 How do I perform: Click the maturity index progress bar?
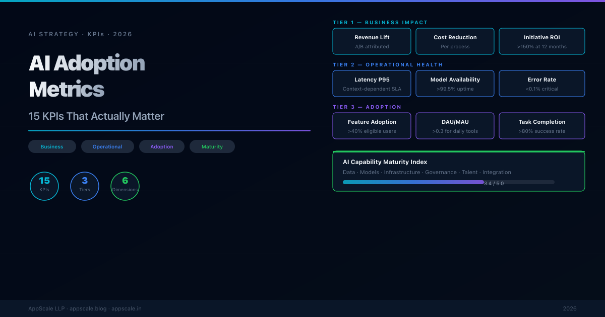pyautogui.click(x=448, y=182)
